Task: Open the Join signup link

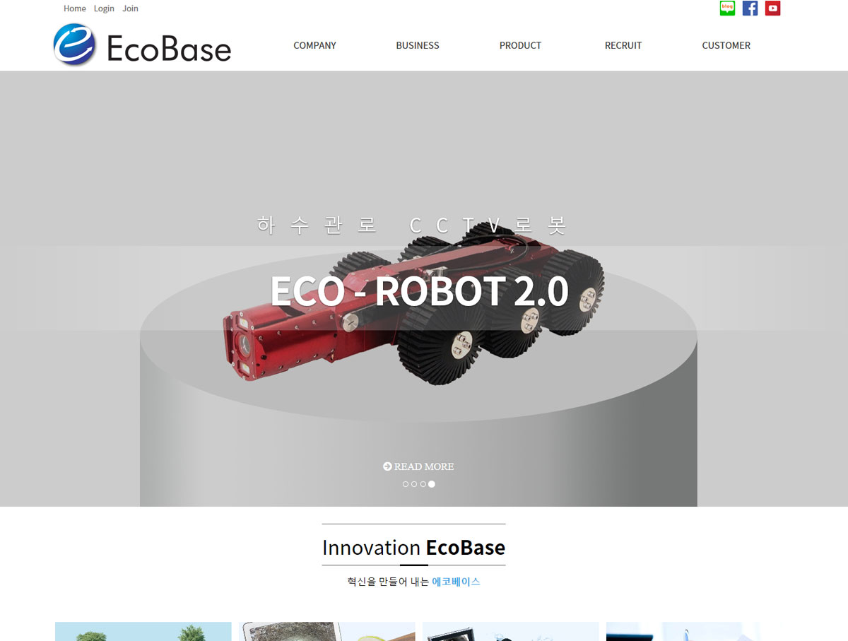Action: point(130,8)
